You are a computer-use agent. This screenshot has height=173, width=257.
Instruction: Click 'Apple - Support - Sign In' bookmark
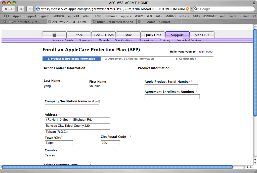(31, 16)
